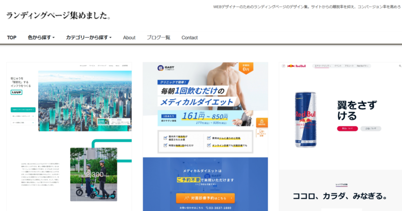Click the ココロ、カラダ、みなぎる。 headline

pyautogui.click(x=340, y=196)
